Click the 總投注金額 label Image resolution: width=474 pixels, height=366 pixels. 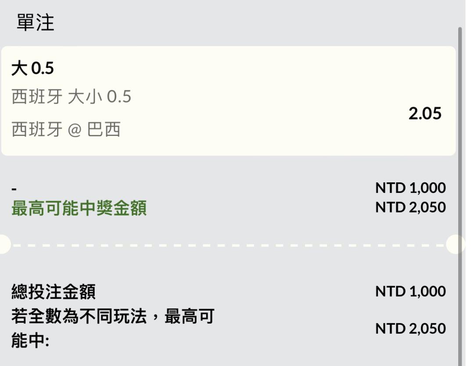pos(53,292)
